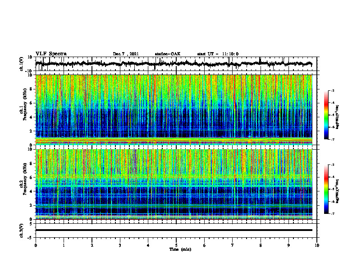Click time axis tick label "5"
Viewport: 357px width, 275px height.
point(176,245)
